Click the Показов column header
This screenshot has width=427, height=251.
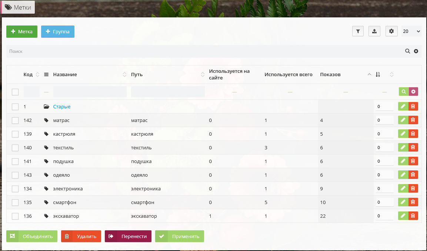point(330,75)
